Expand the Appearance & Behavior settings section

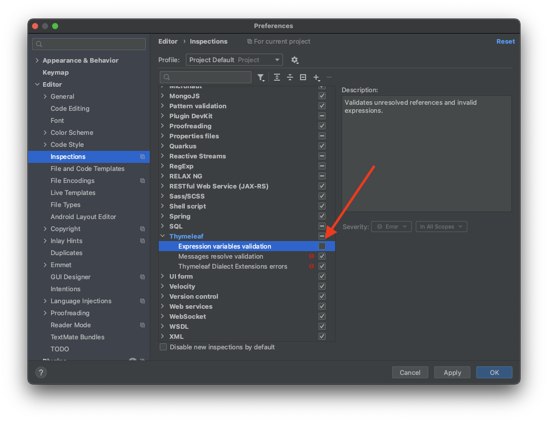pos(37,61)
